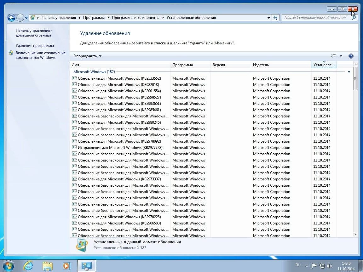Image resolution: width=363 pixels, height=272 pixels.
Task: Expand arrow after Программы breadcrumb
Action: (x=108, y=18)
